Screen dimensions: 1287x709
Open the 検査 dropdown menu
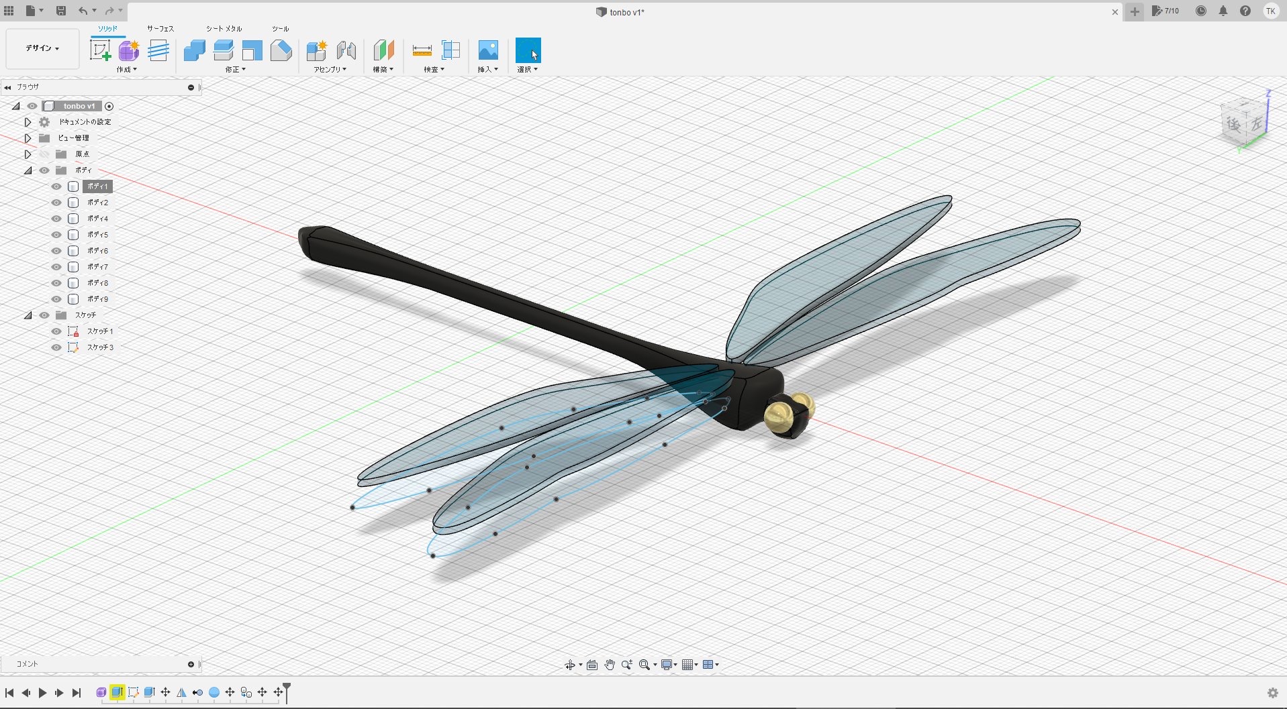click(434, 70)
